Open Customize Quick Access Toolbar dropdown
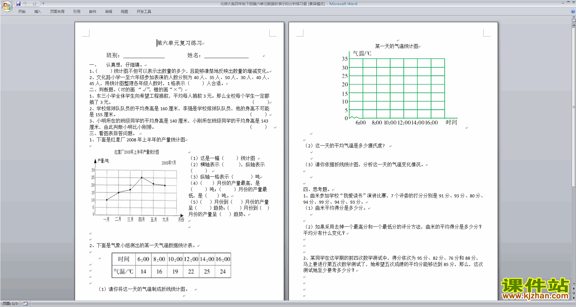 (43, 4)
